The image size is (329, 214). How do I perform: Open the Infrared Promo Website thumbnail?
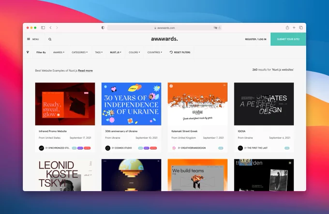click(x=65, y=104)
